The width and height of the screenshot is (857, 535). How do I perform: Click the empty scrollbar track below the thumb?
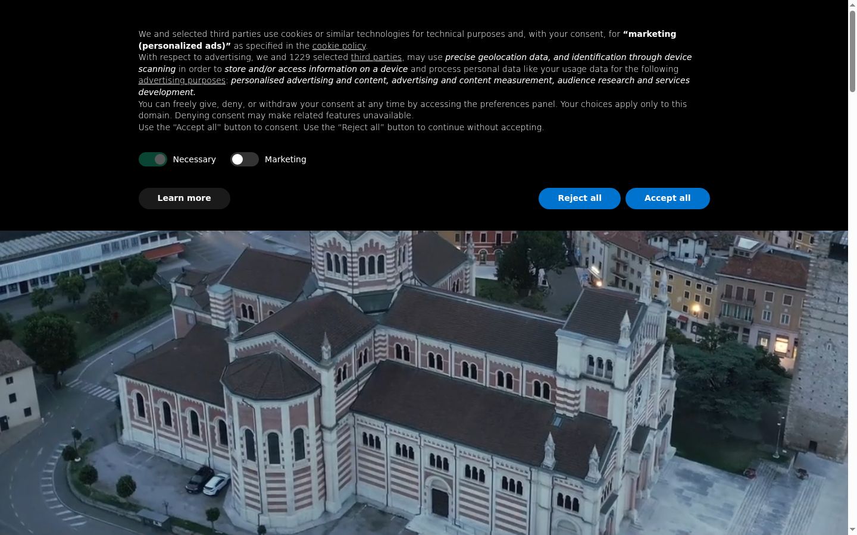[x=852, y=309]
